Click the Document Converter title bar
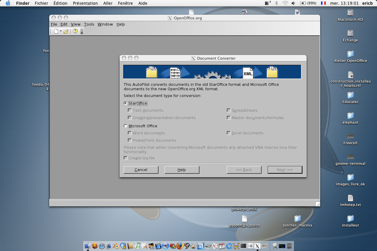Screen dimensions: 377x251 (213, 58)
